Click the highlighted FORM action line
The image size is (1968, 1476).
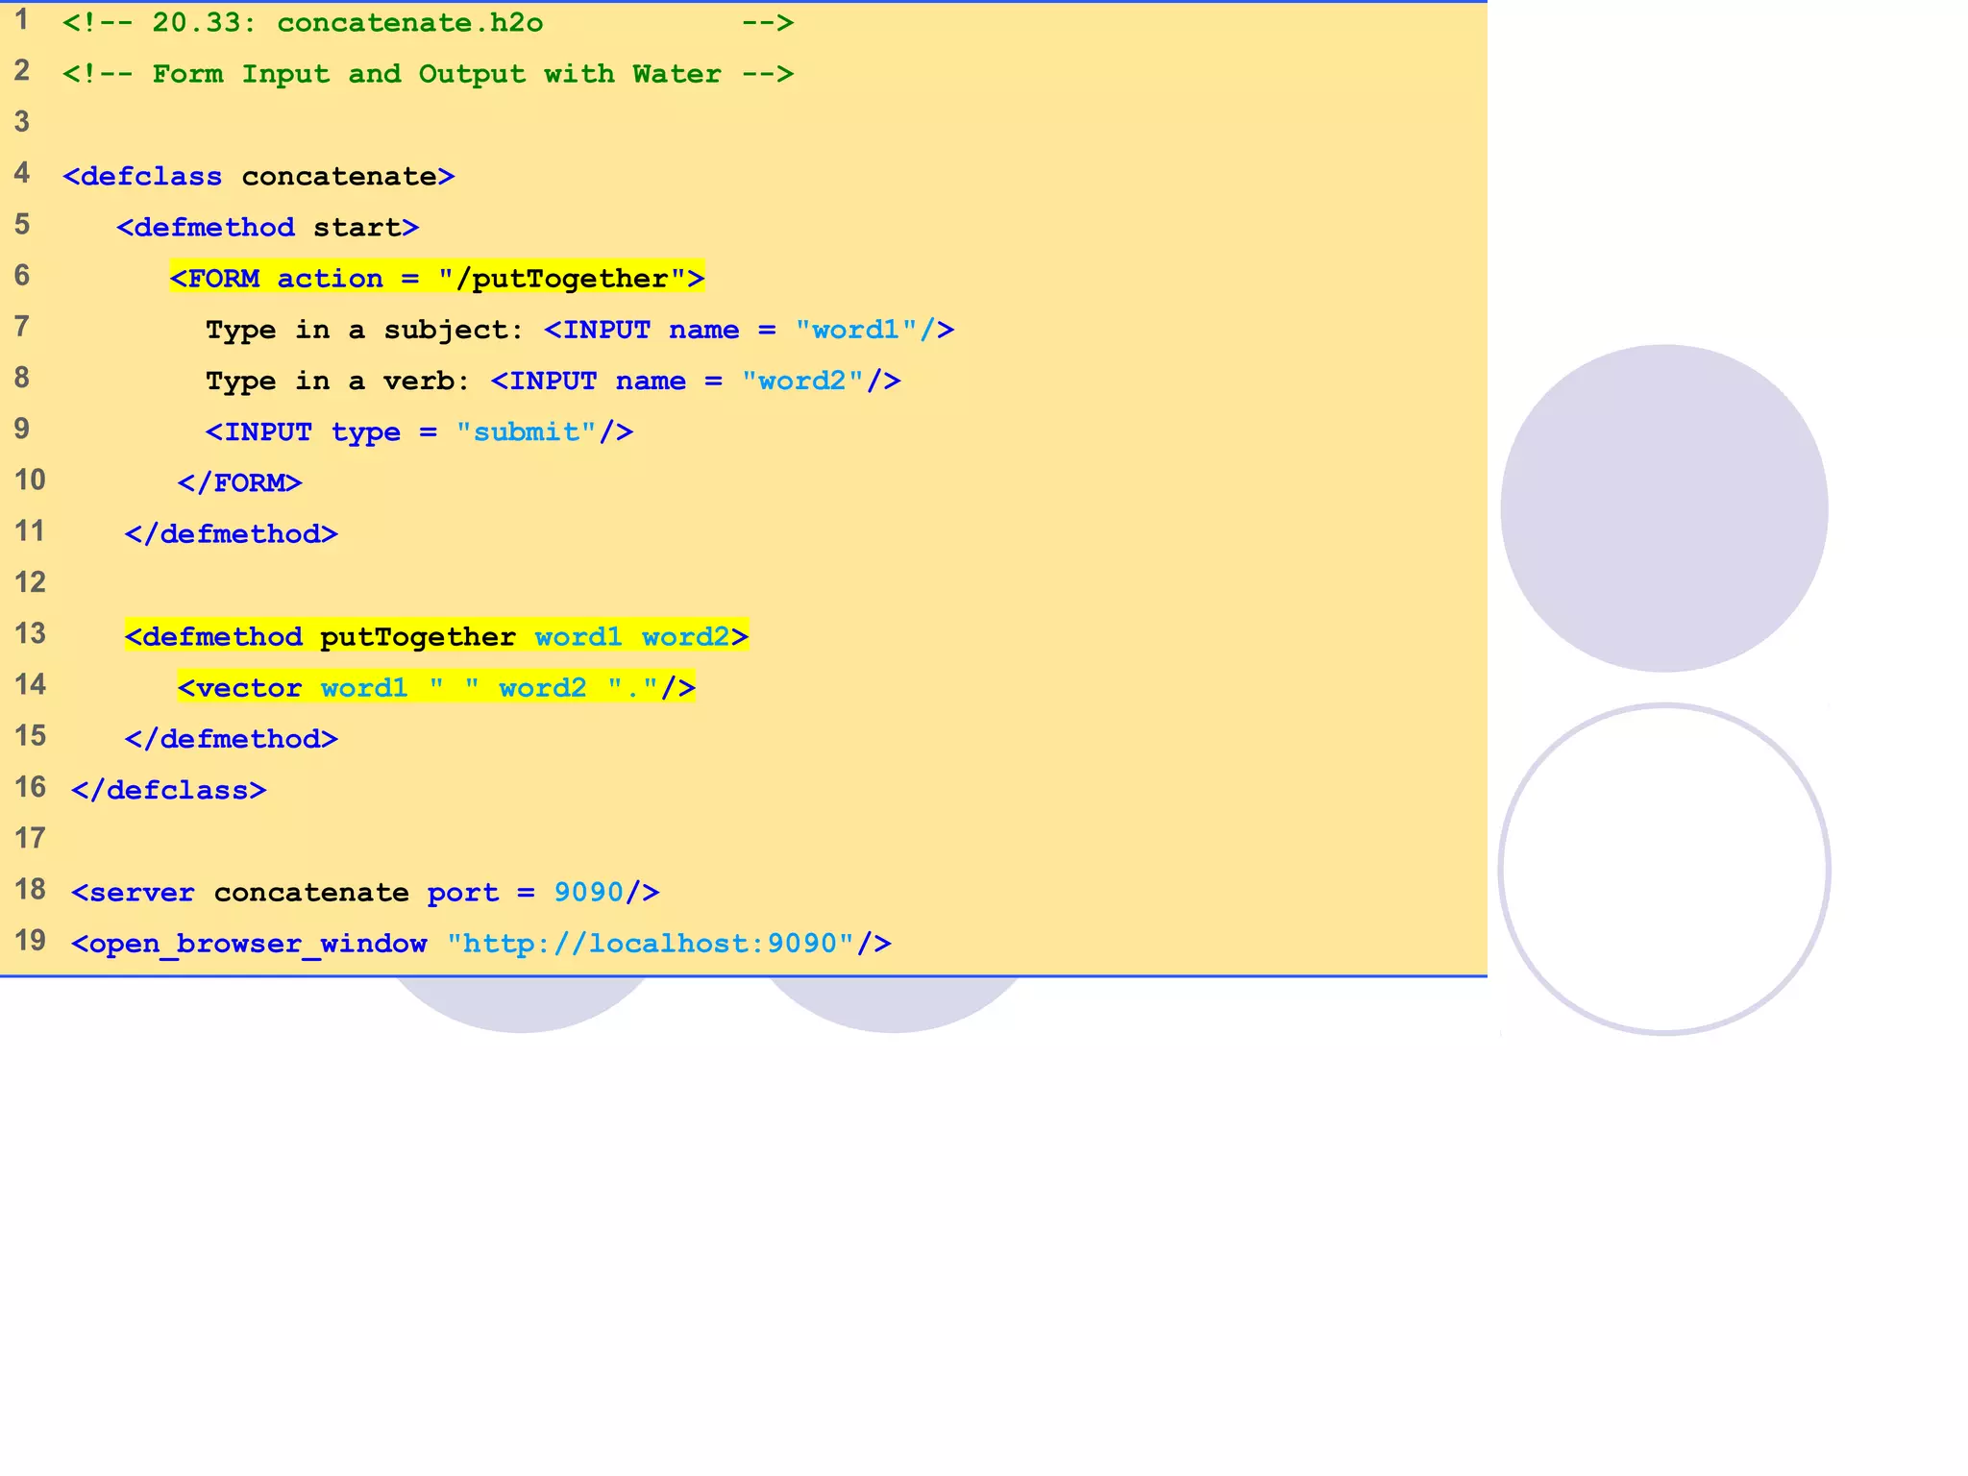[x=436, y=279]
